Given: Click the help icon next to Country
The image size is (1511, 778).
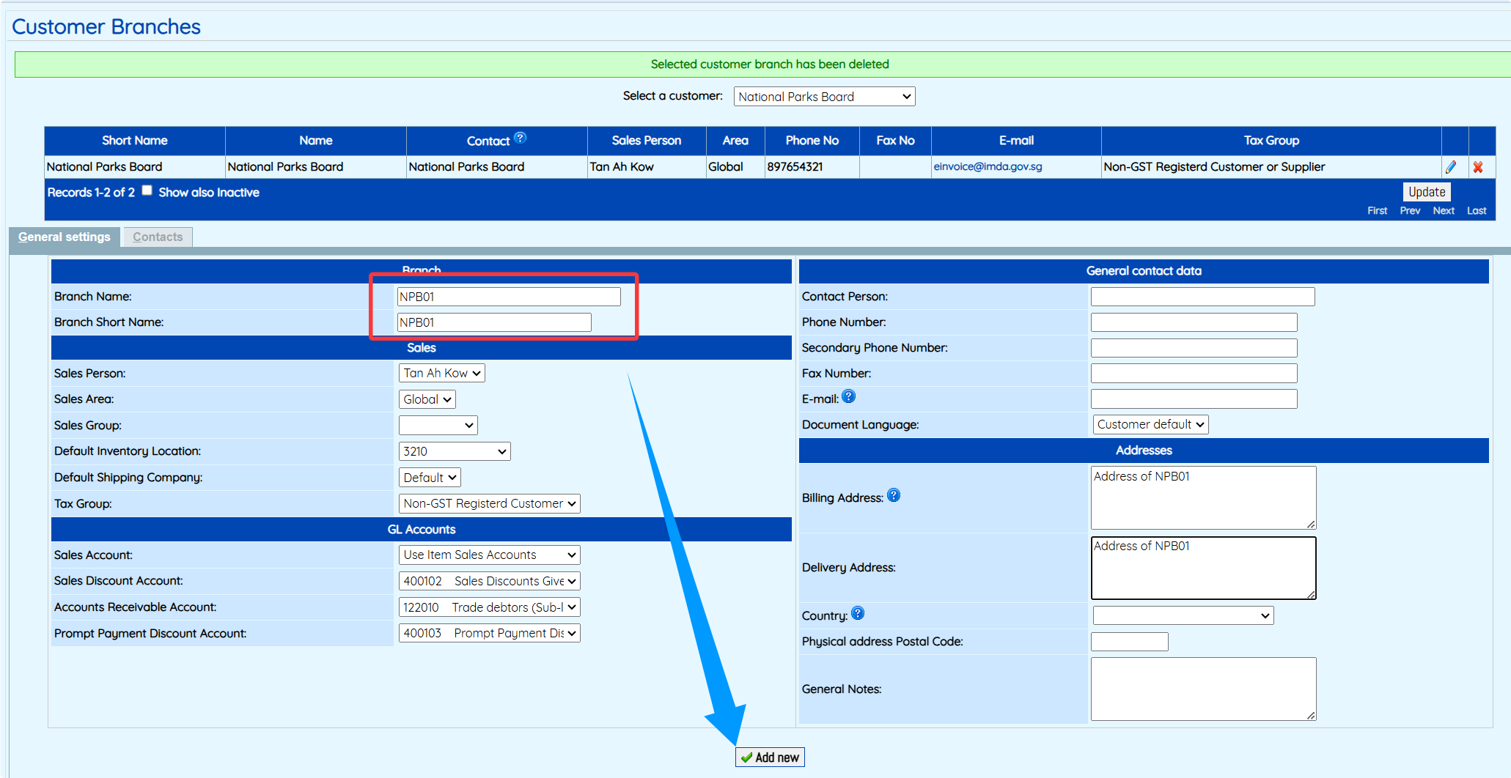Looking at the screenshot, I should 857,613.
